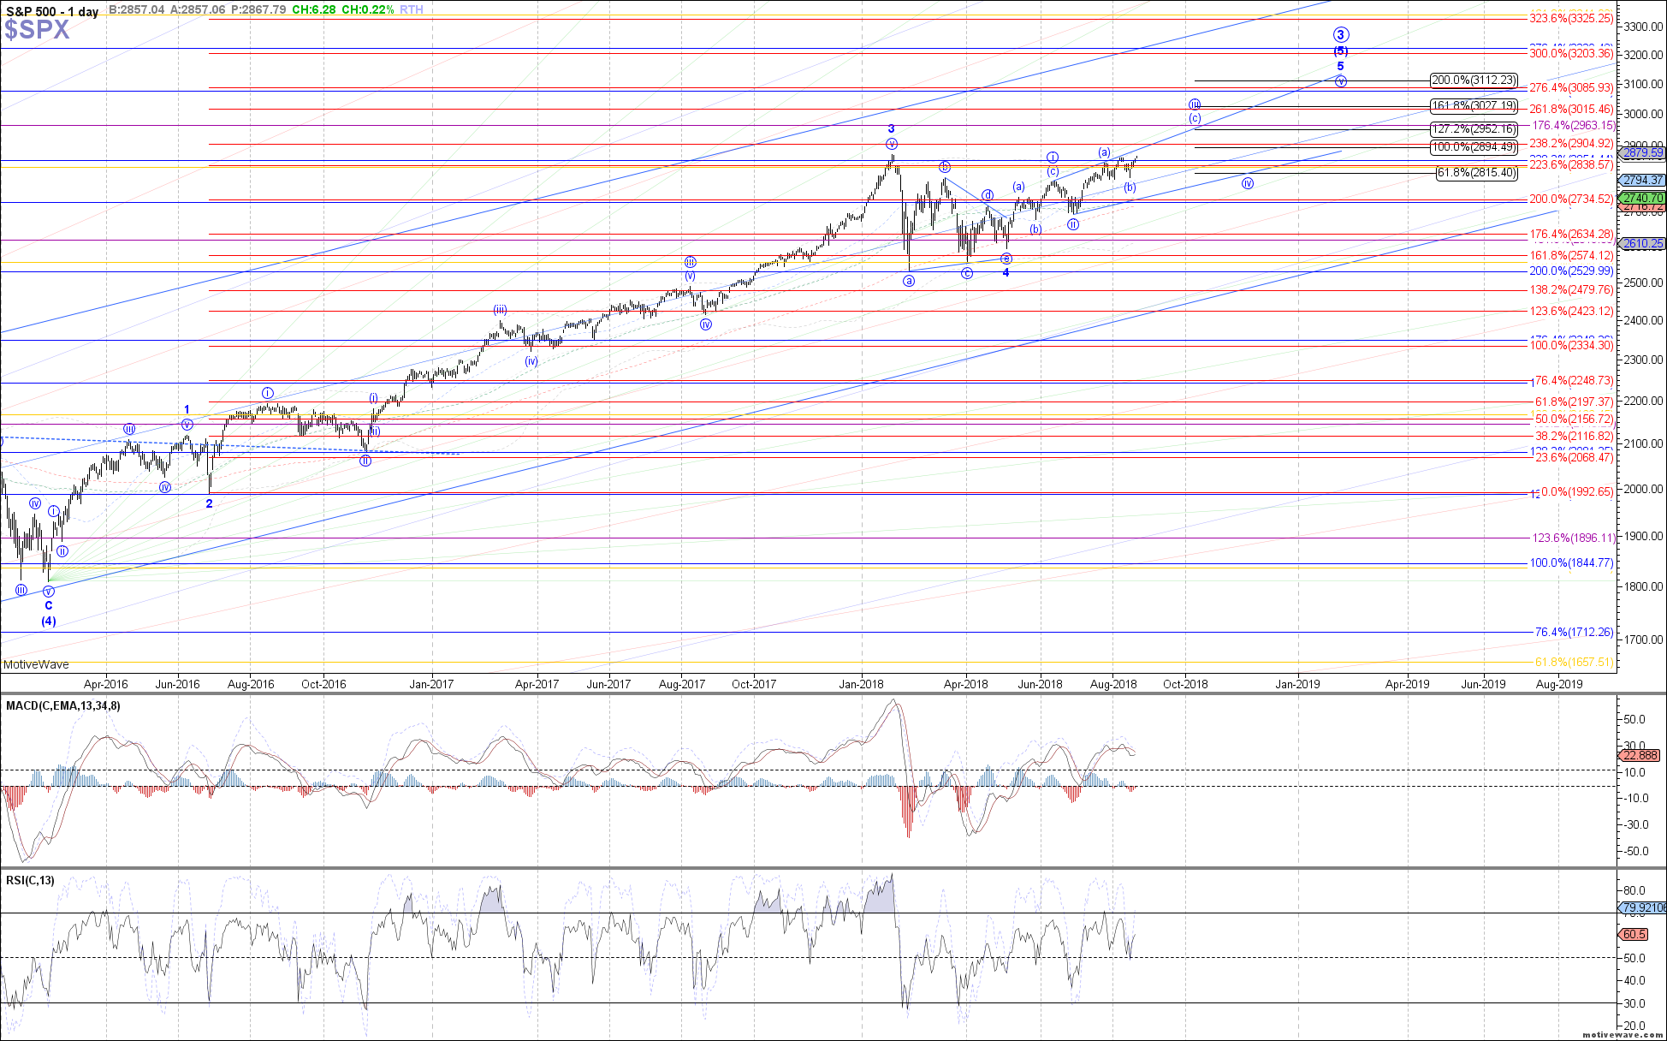Click the green 2740.70 price tag
Screen dimensions: 1667x1041
click(x=1643, y=198)
